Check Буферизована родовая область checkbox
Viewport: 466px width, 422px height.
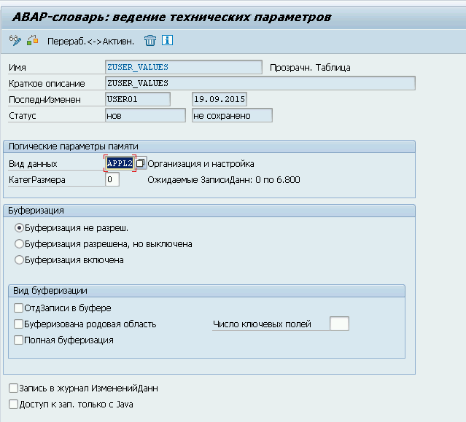(18, 324)
